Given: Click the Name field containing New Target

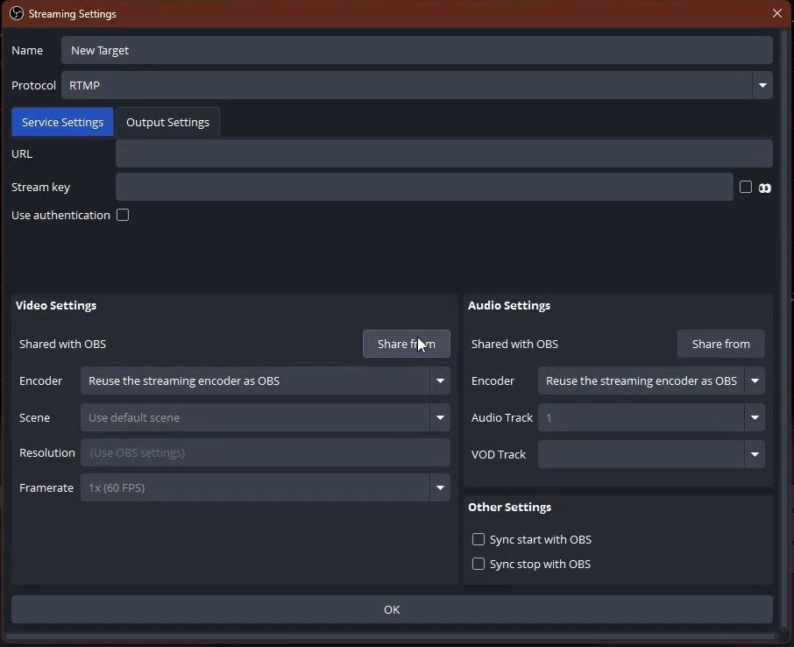Looking at the screenshot, I should pyautogui.click(x=417, y=50).
